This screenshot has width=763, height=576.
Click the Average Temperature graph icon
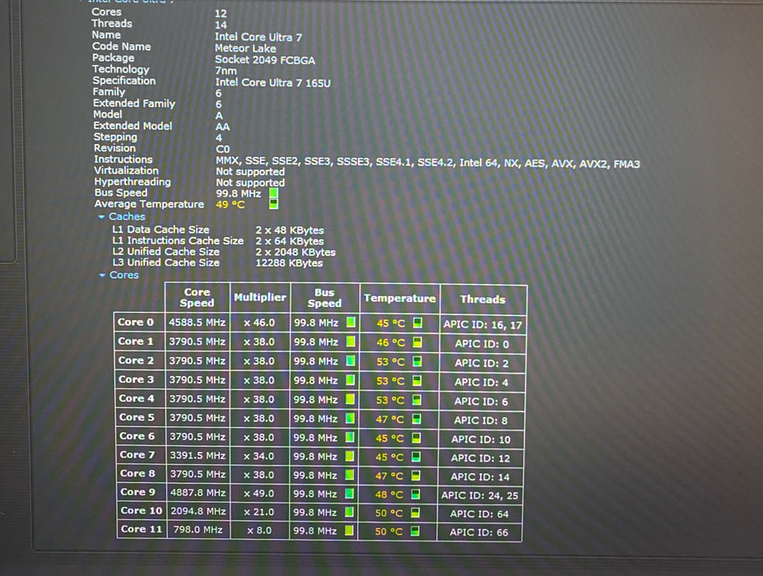pyautogui.click(x=274, y=204)
